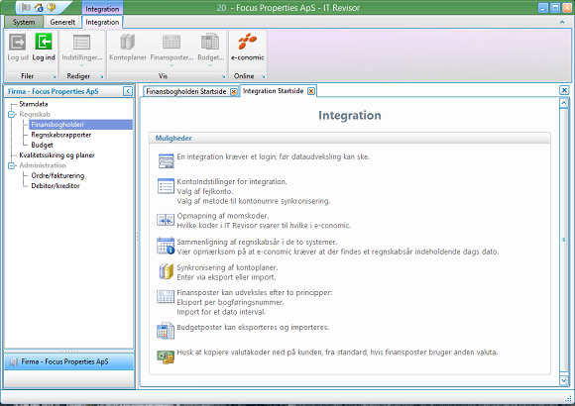This screenshot has width=575, height=406.
Task: Click the Firma - Focus Properties ApS panel header
Action: click(x=54, y=92)
